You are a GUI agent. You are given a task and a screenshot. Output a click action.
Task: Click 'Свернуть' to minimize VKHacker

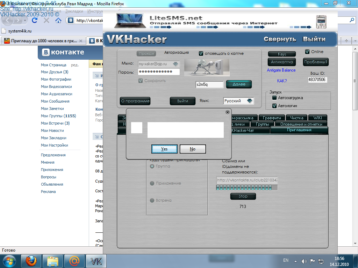coord(280,39)
